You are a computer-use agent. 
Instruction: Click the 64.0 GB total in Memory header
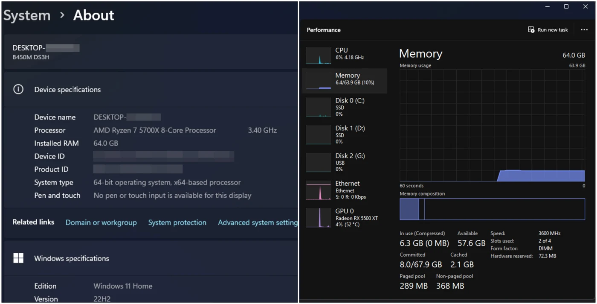pos(574,56)
